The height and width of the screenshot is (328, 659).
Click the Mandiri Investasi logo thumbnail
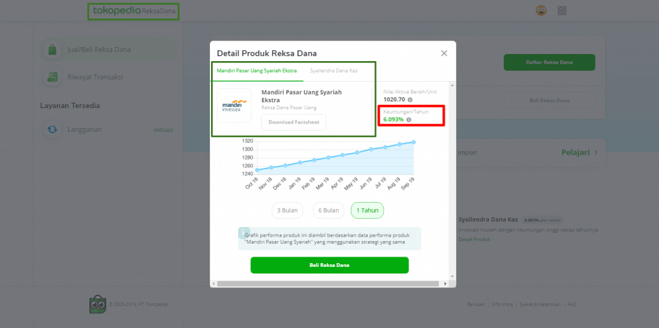[x=234, y=105]
